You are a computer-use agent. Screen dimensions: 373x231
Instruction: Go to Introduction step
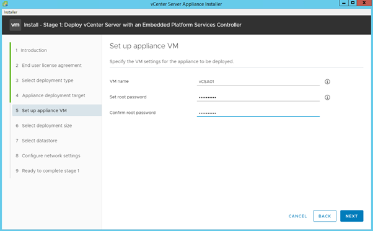[31, 50]
